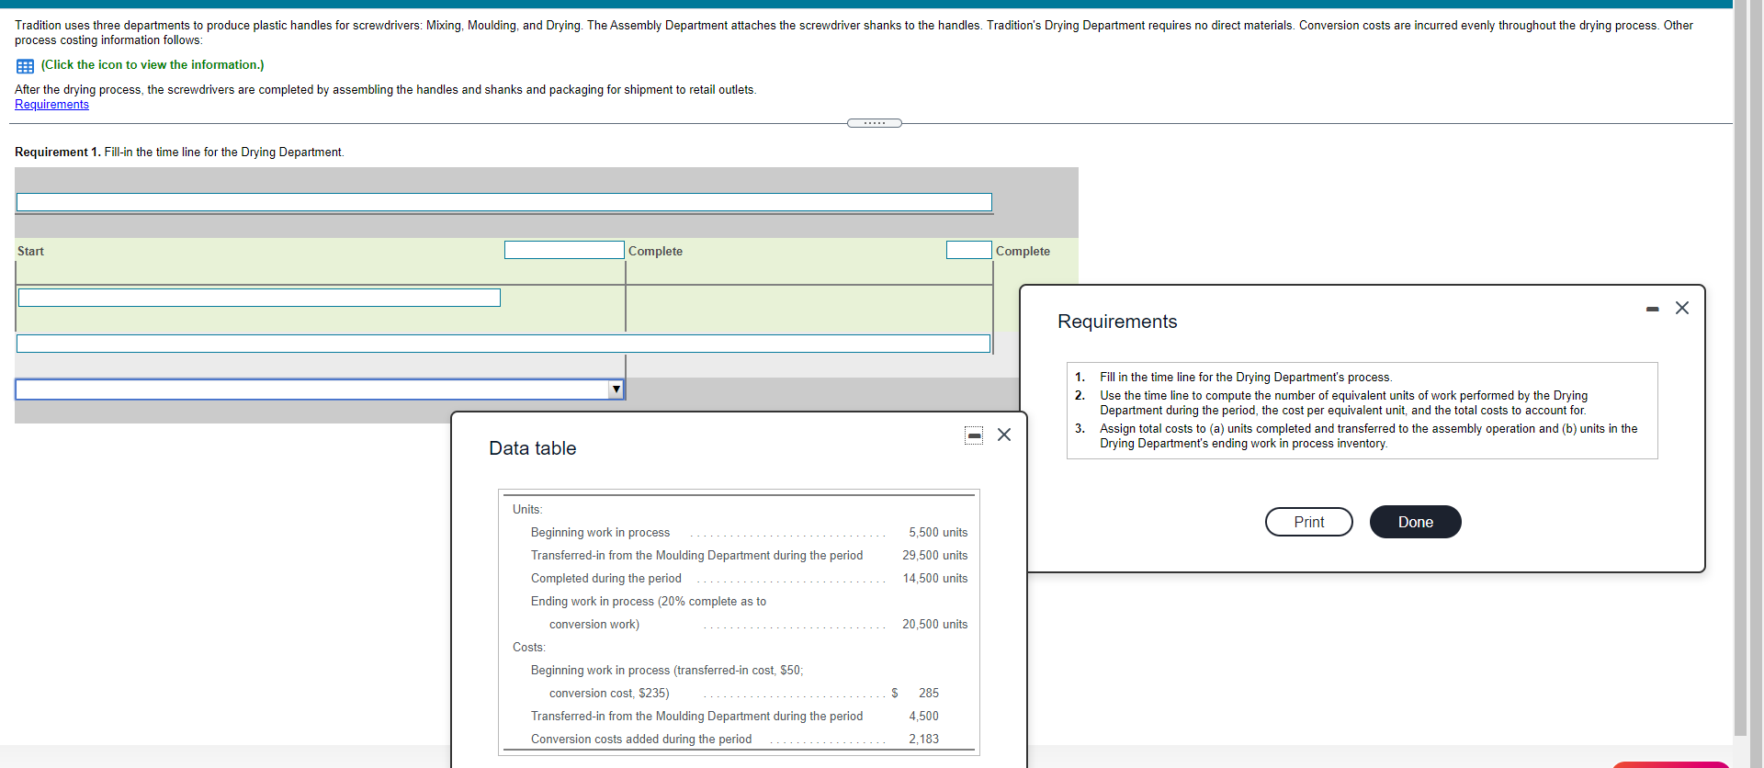Click the small input before second 'Complete' label

[968, 250]
